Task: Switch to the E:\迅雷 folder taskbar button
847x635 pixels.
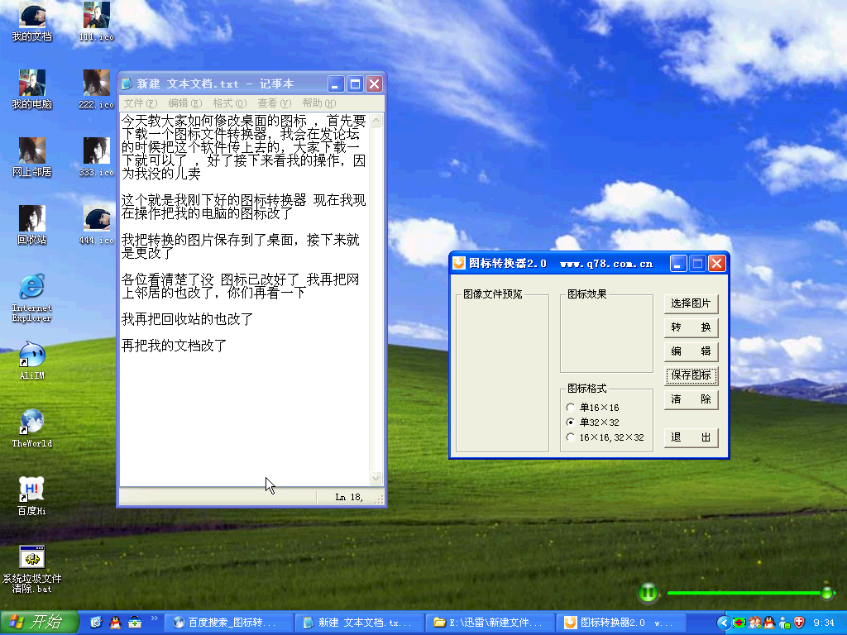Action: pyautogui.click(x=491, y=623)
